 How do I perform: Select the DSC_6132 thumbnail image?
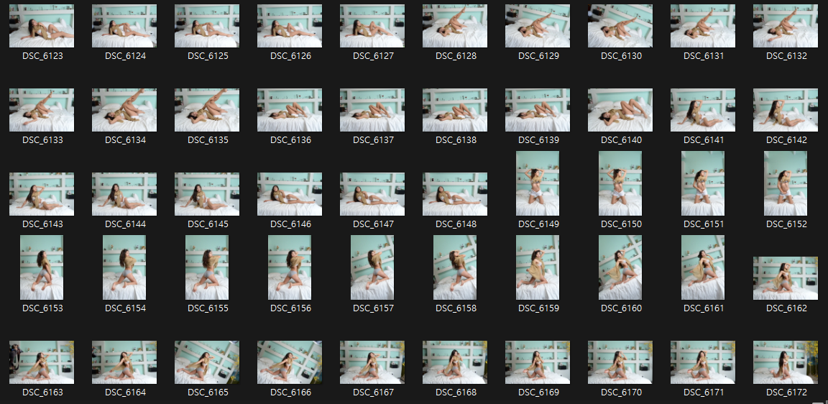tap(786, 27)
